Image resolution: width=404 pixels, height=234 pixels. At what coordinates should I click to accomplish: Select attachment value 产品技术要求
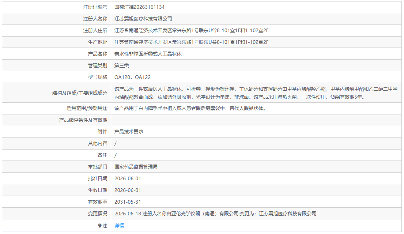pos(129,132)
